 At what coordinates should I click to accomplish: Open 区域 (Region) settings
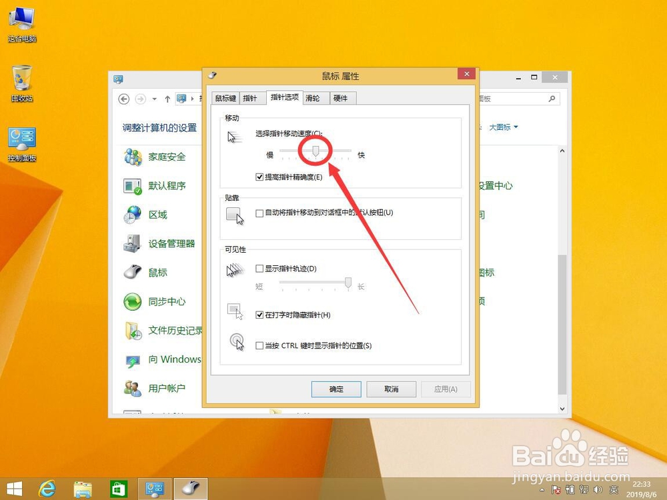(160, 214)
